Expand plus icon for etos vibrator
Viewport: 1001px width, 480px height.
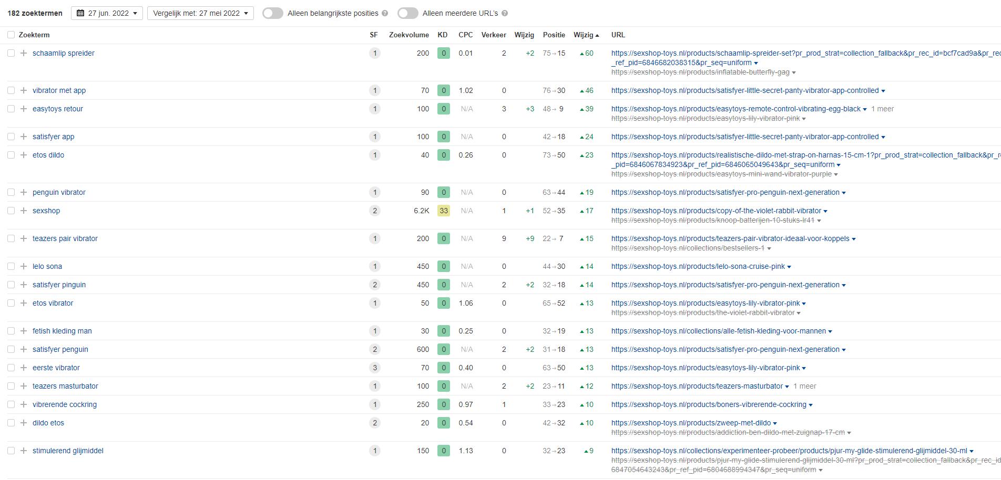24,303
